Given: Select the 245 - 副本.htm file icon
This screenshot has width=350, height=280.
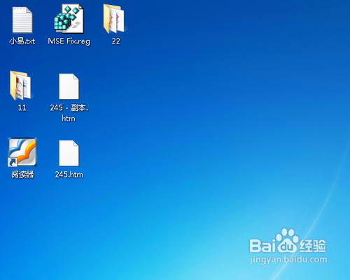Looking at the screenshot, I should tap(69, 86).
